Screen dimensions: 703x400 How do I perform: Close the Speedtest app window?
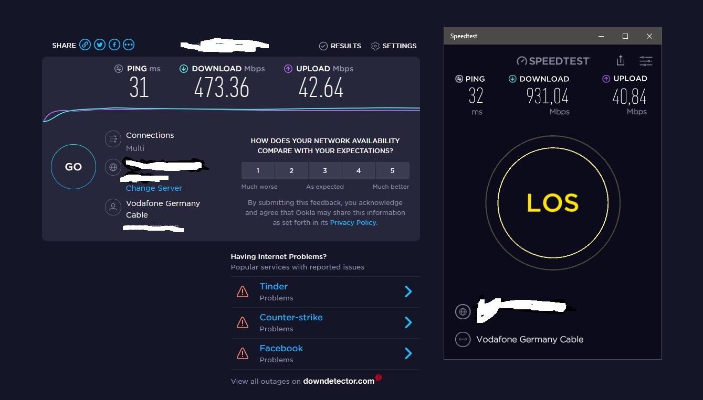point(649,36)
